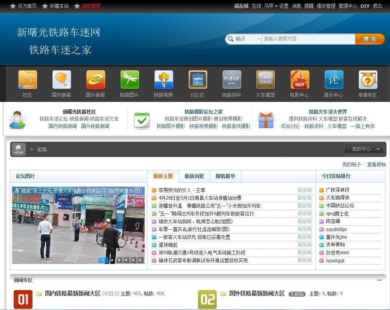Open the 电影中心 HOT icon
Image resolution: width=390 pixels, height=310 pixels.
300,80
